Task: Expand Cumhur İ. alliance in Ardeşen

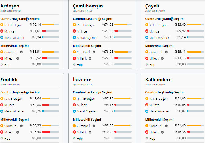Action: pyautogui.click(x=21, y=52)
